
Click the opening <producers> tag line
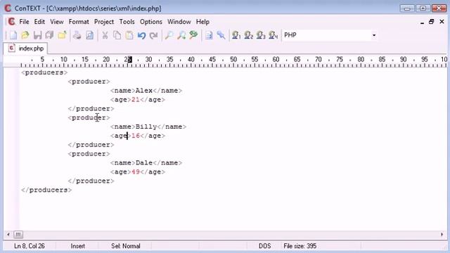click(x=44, y=72)
